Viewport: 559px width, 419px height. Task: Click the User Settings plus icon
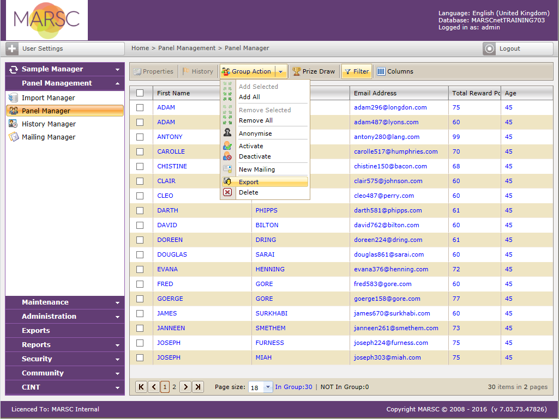click(13, 48)
